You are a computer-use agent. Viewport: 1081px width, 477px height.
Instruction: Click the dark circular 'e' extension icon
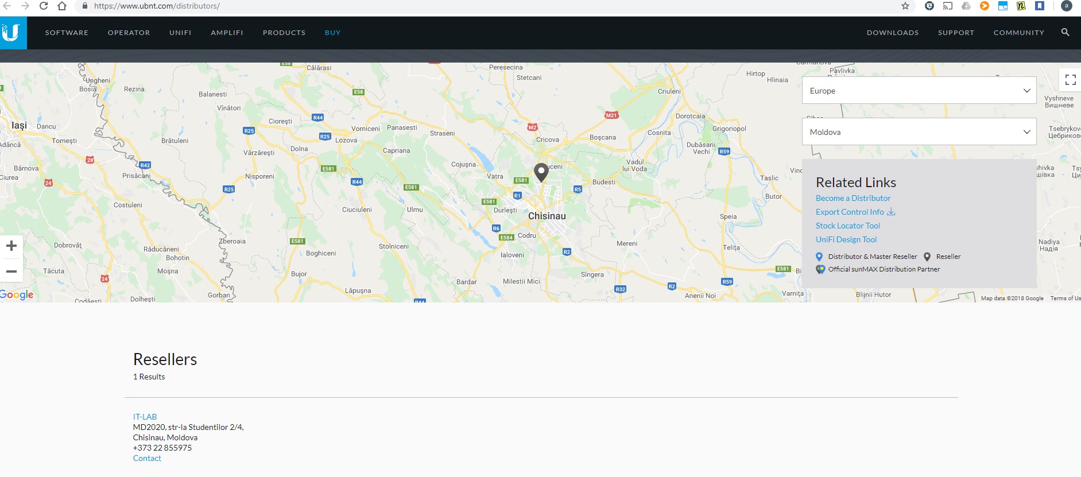[929, 6]
